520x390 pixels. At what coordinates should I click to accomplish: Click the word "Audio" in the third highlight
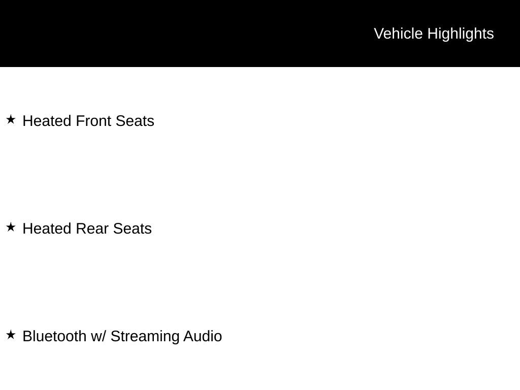click(x=203, y=336)
